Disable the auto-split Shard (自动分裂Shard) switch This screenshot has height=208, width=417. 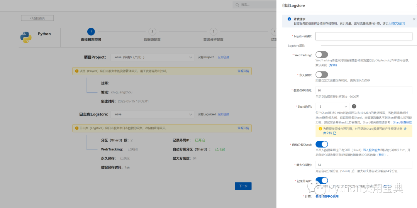tap(322, 144)
